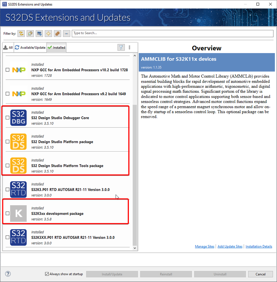Click the gray K development package icon
This screenshot has width=277, height=282.
click(18, 213)
